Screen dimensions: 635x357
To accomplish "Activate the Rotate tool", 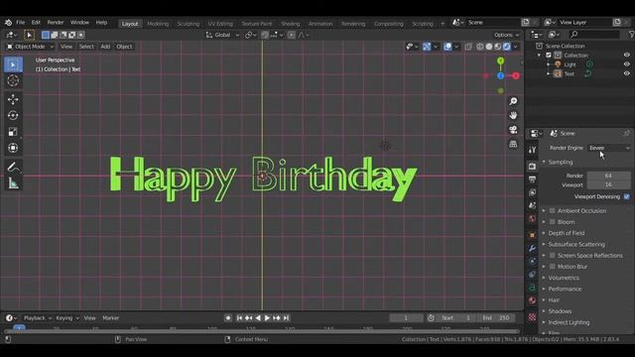I will (13, 116).
